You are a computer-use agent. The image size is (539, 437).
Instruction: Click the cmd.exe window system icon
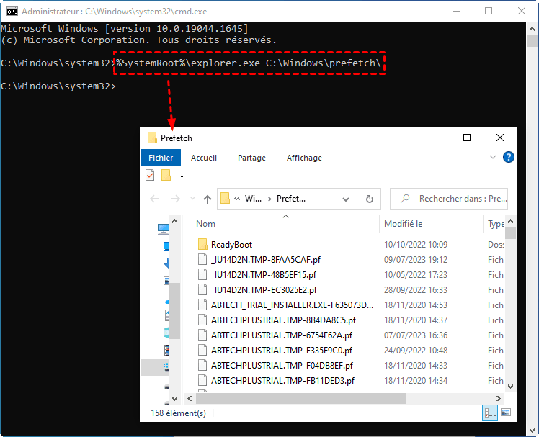tap(12, 12)
